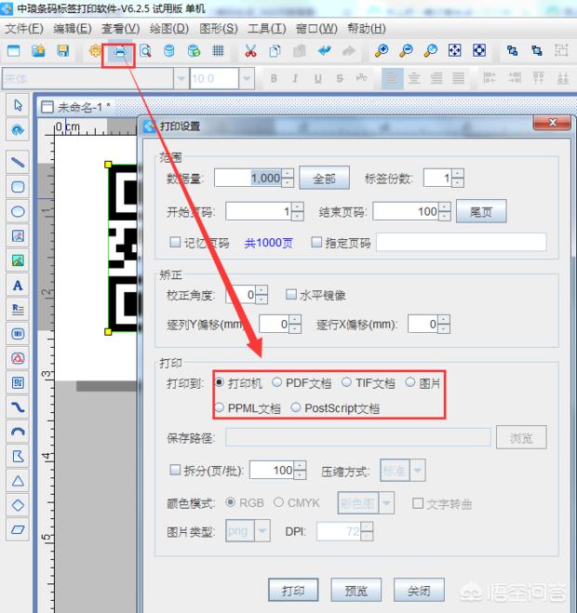
Task: Click the Zoom out magnifier icon
Action: click(406, 51)
